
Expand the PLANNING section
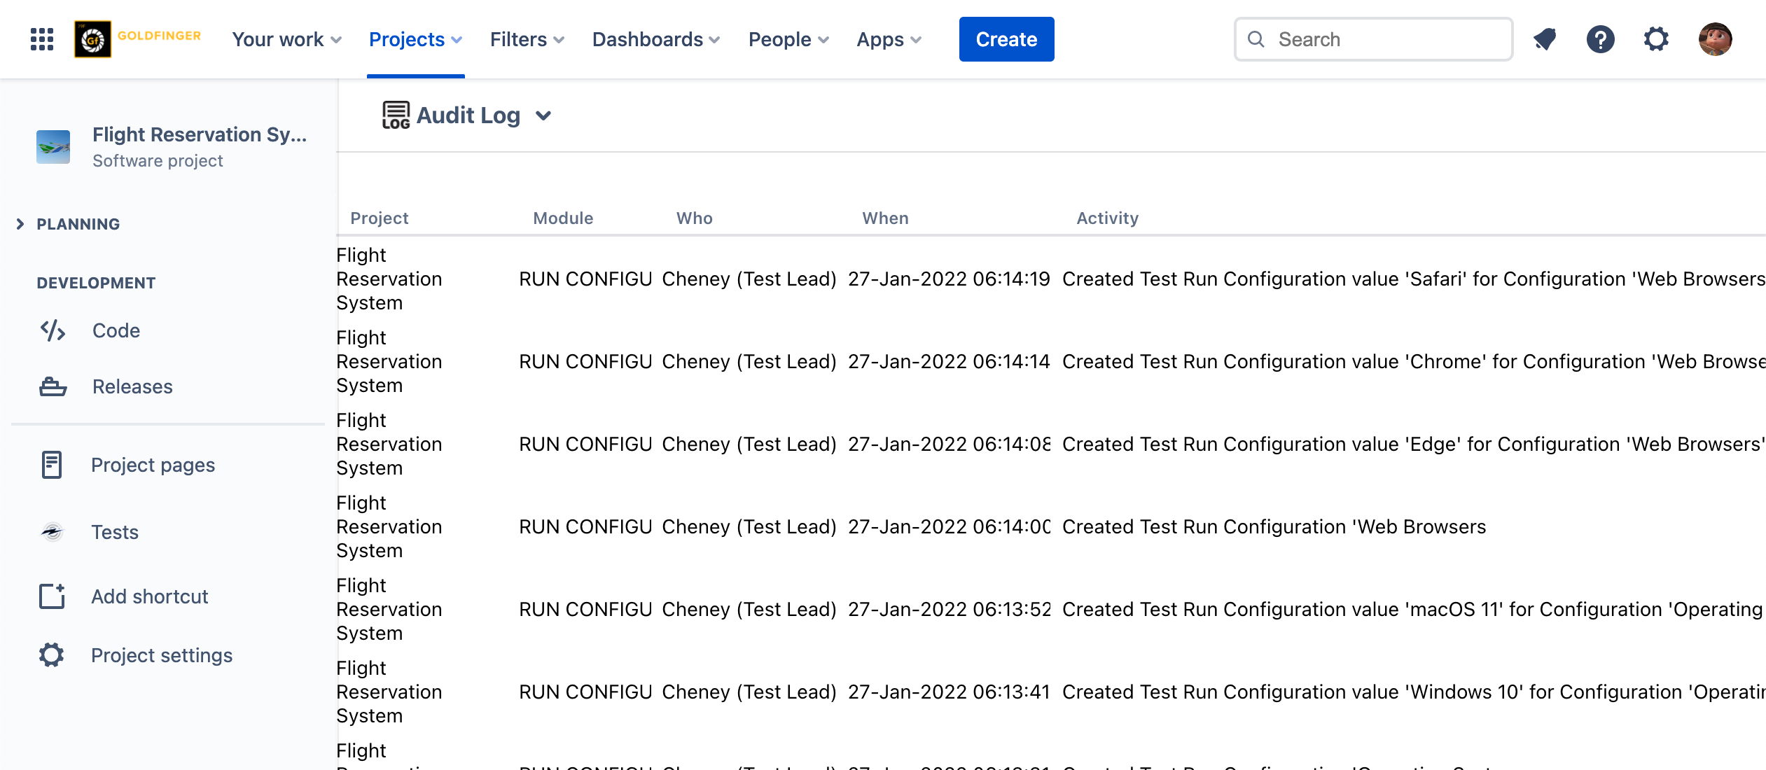tap(20, 224)
